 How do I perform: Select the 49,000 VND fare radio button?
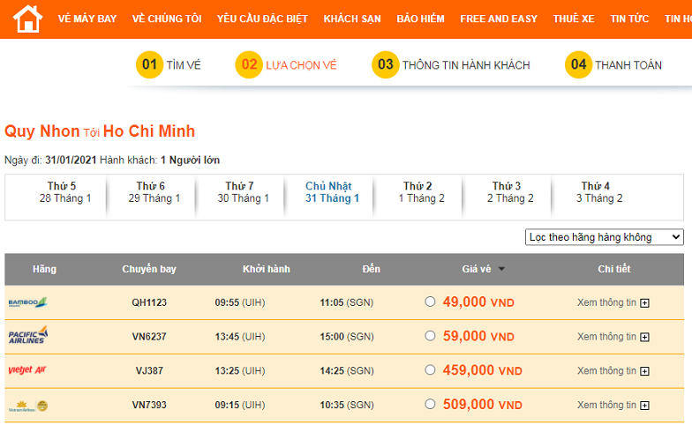pyautogui.click(x=430, y=302)
